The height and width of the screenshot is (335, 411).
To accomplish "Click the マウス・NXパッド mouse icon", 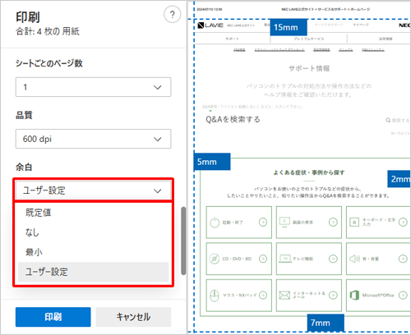I will (x=215, y=296).
